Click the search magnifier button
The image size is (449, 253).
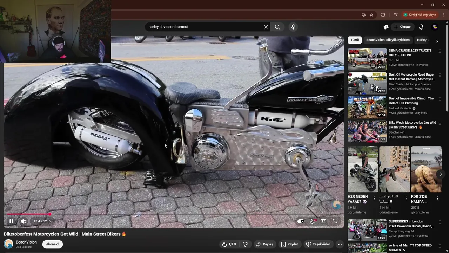click(277, 27)
